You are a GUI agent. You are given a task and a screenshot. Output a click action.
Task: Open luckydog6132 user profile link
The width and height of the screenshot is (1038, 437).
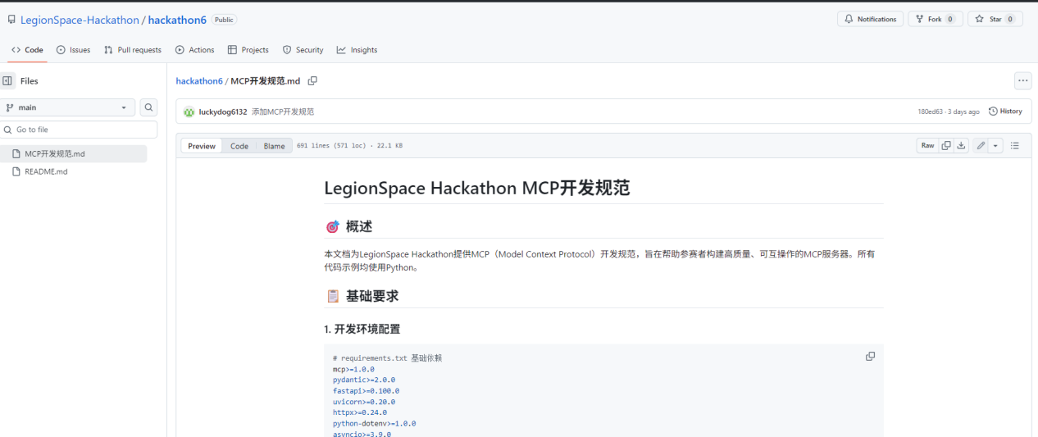[x=223, y=112]
